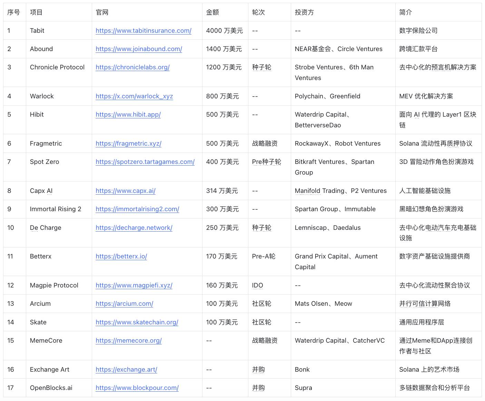Open the hibit.app website link
The width and height of the screenshot is (485, 401).
128,114
